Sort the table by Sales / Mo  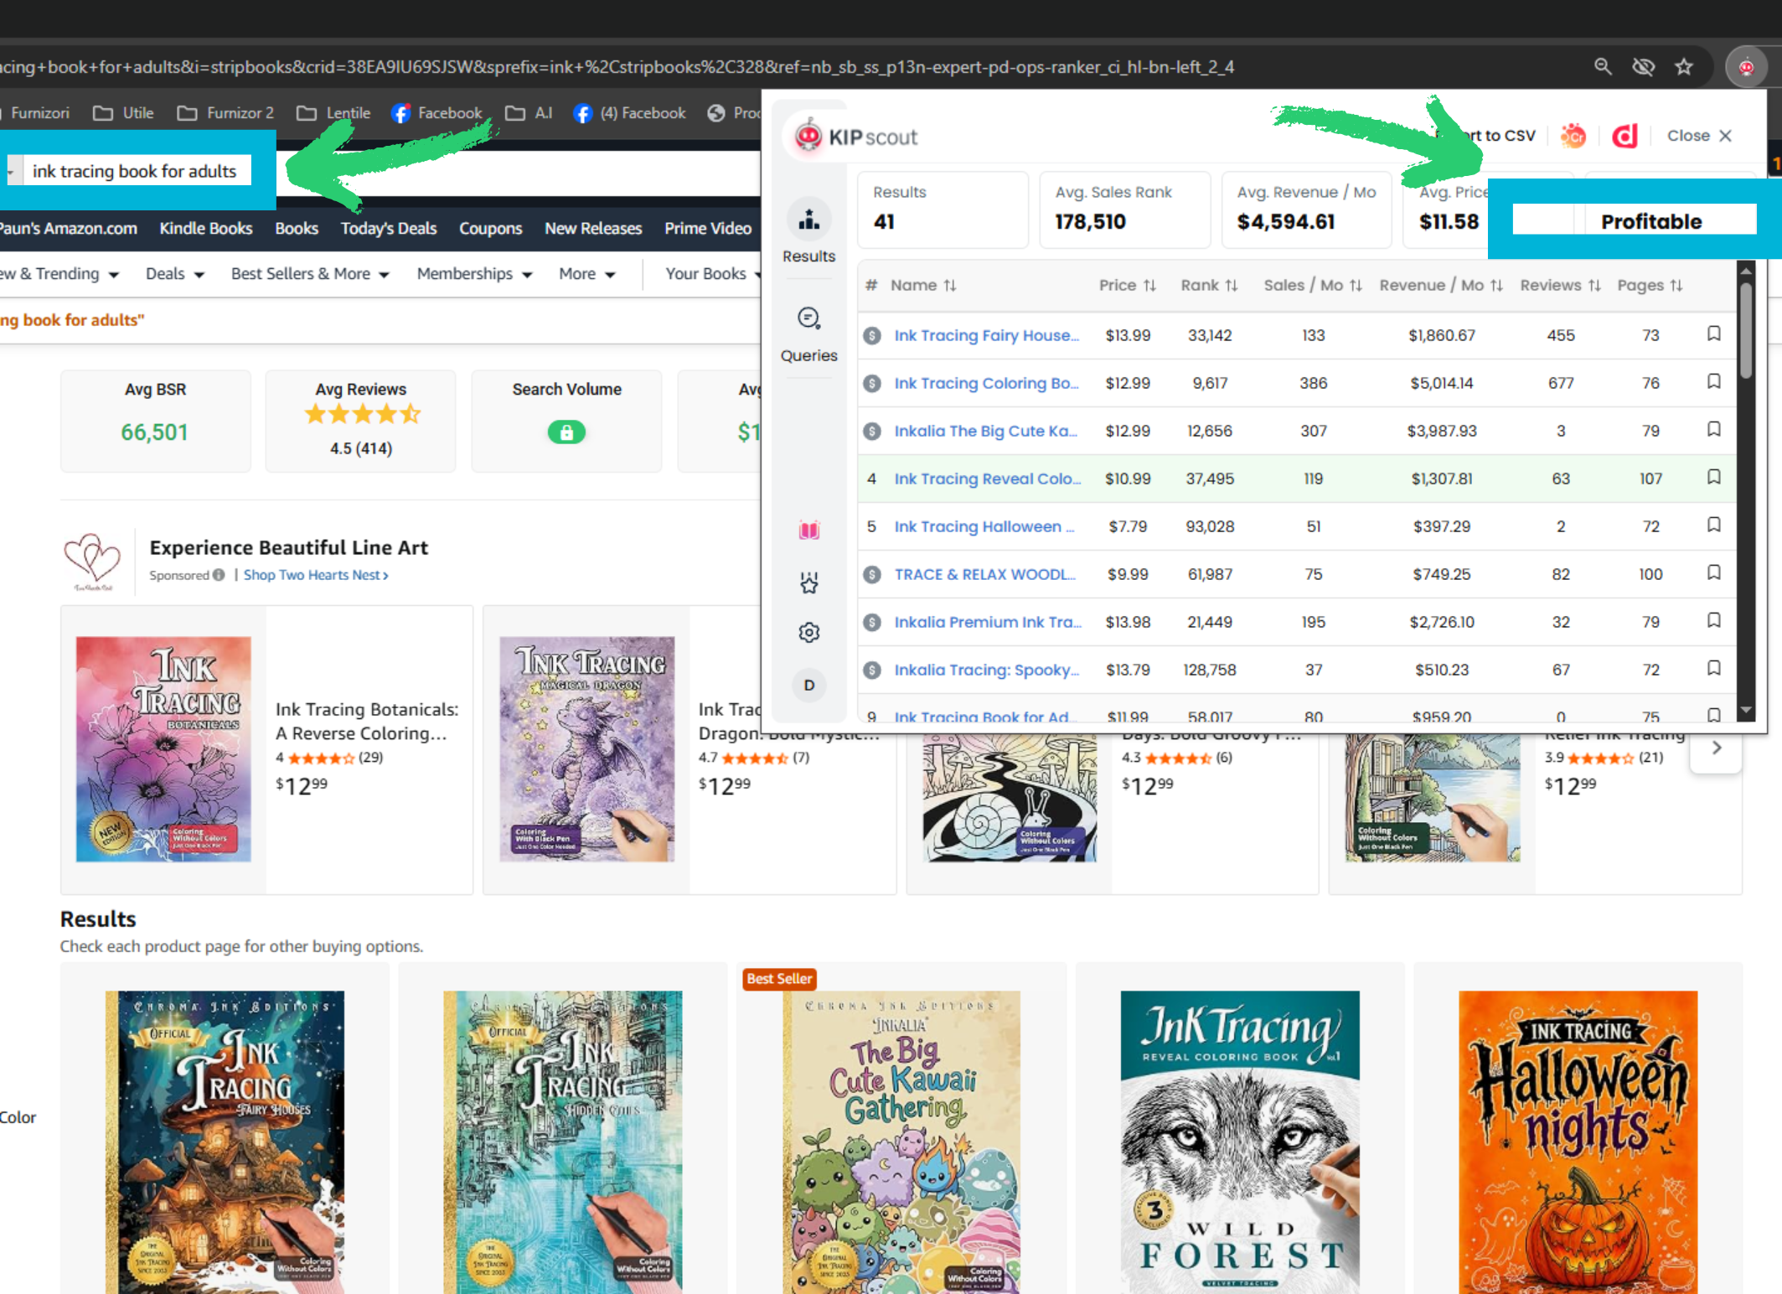(1313, 285)
